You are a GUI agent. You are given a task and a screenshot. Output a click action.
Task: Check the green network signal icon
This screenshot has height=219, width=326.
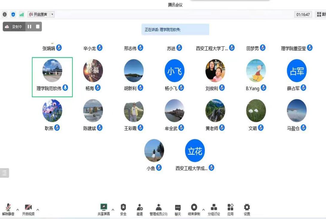(22, 14)
